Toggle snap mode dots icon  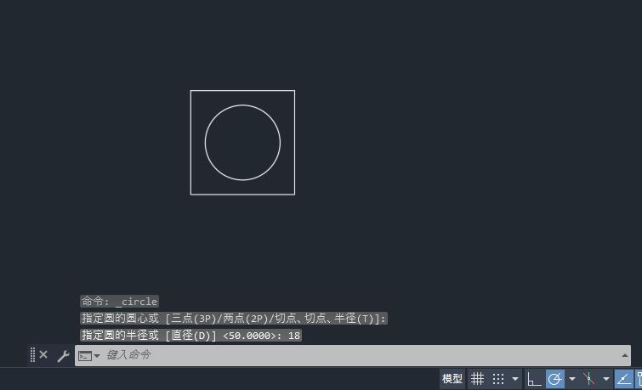tap(498, 379)
